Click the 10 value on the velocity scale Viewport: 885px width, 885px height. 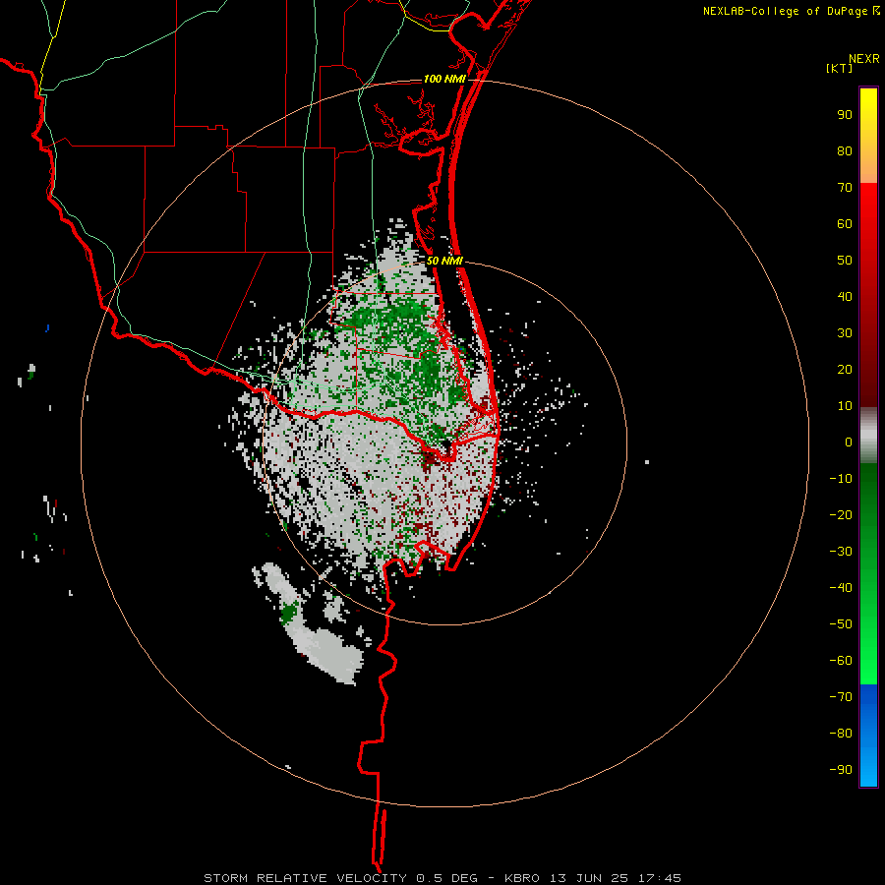click(845, 406)
